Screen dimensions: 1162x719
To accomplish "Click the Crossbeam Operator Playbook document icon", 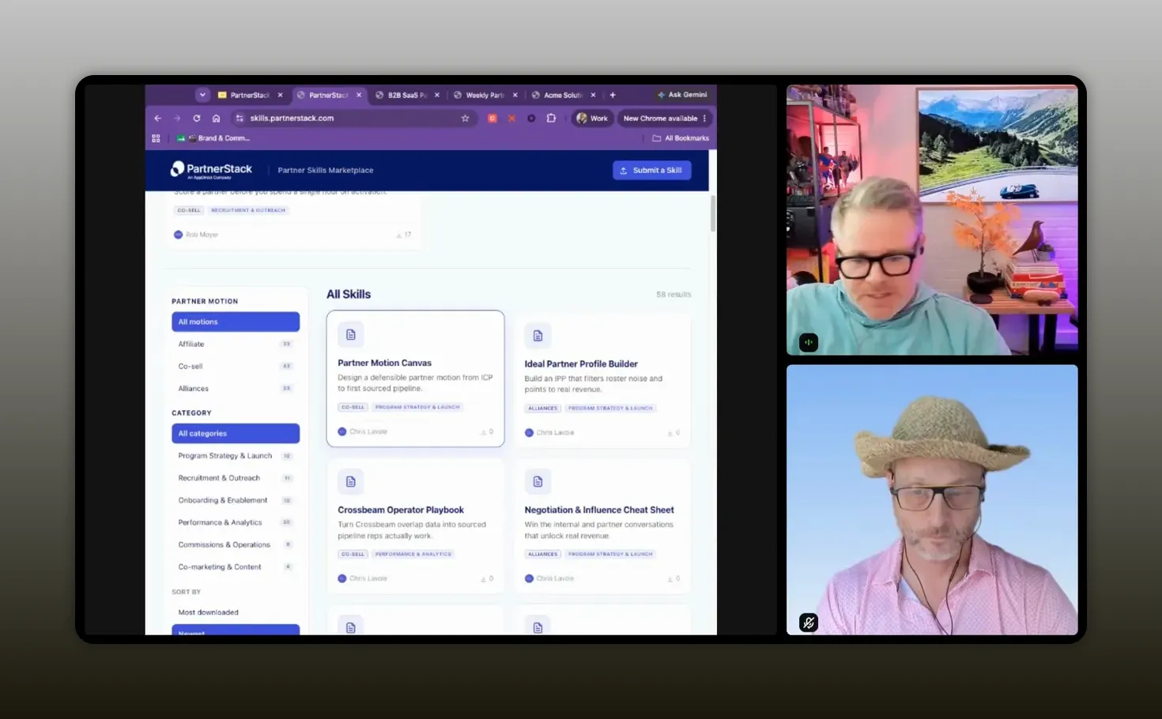I will 351,481.
